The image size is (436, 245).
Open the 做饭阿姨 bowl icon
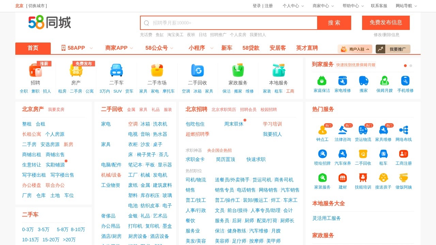(x=404, y=178)
